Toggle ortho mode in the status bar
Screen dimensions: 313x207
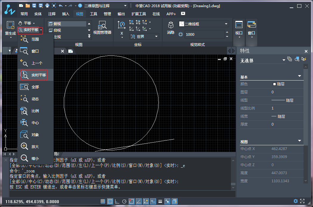pyautogui.click(x=117, y=201)
